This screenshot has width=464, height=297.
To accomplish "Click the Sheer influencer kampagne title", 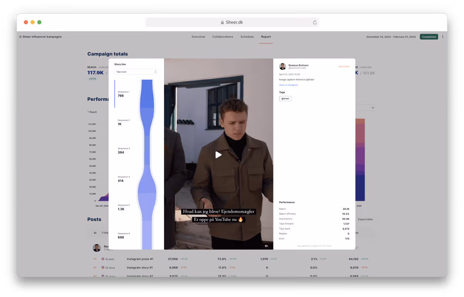I will pos(42,37).
